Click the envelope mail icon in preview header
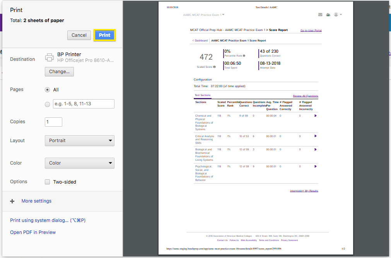This screenshot has height=258, width=391. tap(320, 15)
